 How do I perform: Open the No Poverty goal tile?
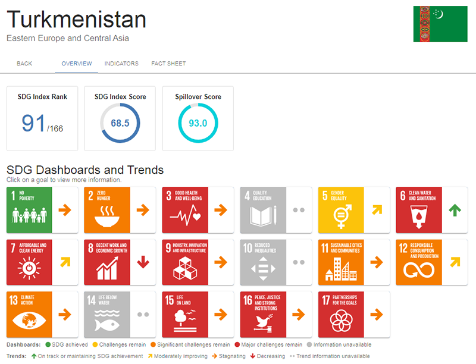click(30, 210)
